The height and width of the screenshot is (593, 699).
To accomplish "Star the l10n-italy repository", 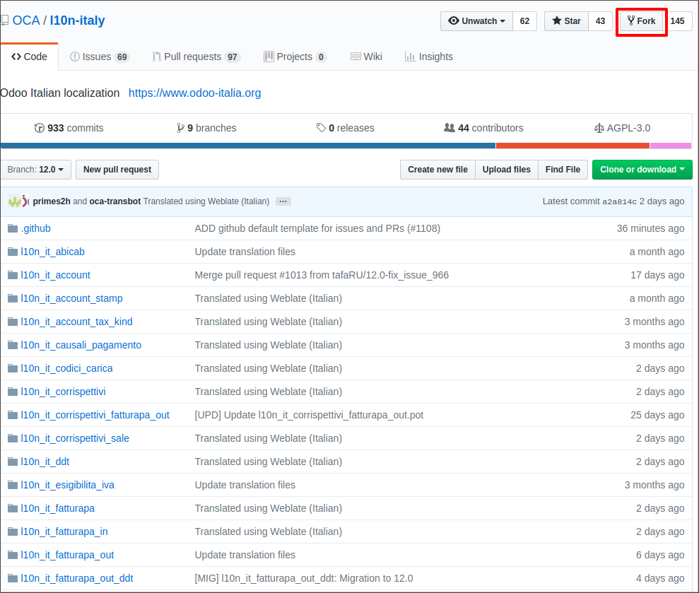I will point(566,21).
